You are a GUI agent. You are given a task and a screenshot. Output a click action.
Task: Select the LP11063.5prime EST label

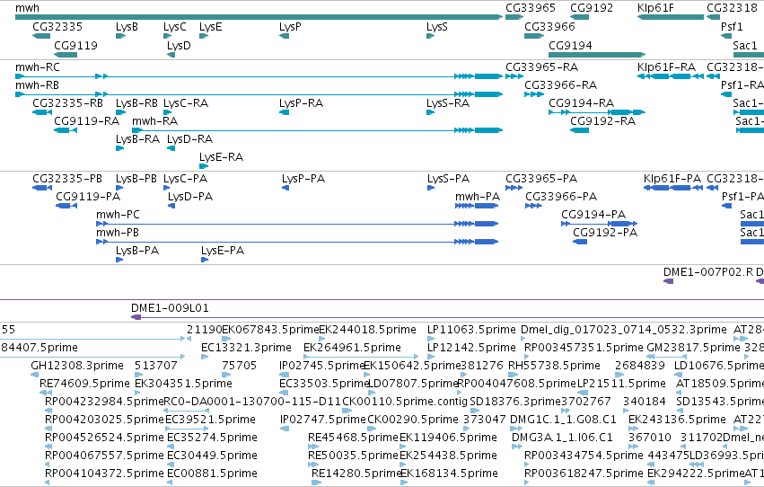(x=471, y=330)
